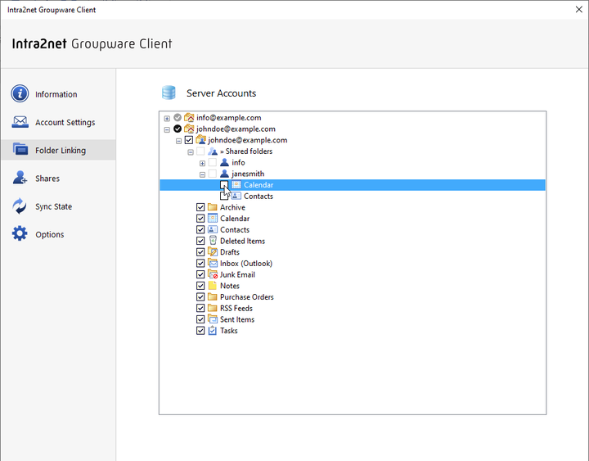
Task: Click the Deleted Items bin icon
Action: (213, 241)
